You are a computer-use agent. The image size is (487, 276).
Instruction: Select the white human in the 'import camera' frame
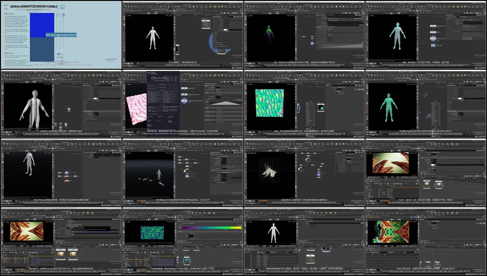click(x=273, y=233)
